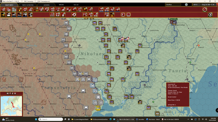Image resolution: width=218 pixels, height=122 pixels.
Task: Click the weather cloud and sun icon
Action: 79,10
